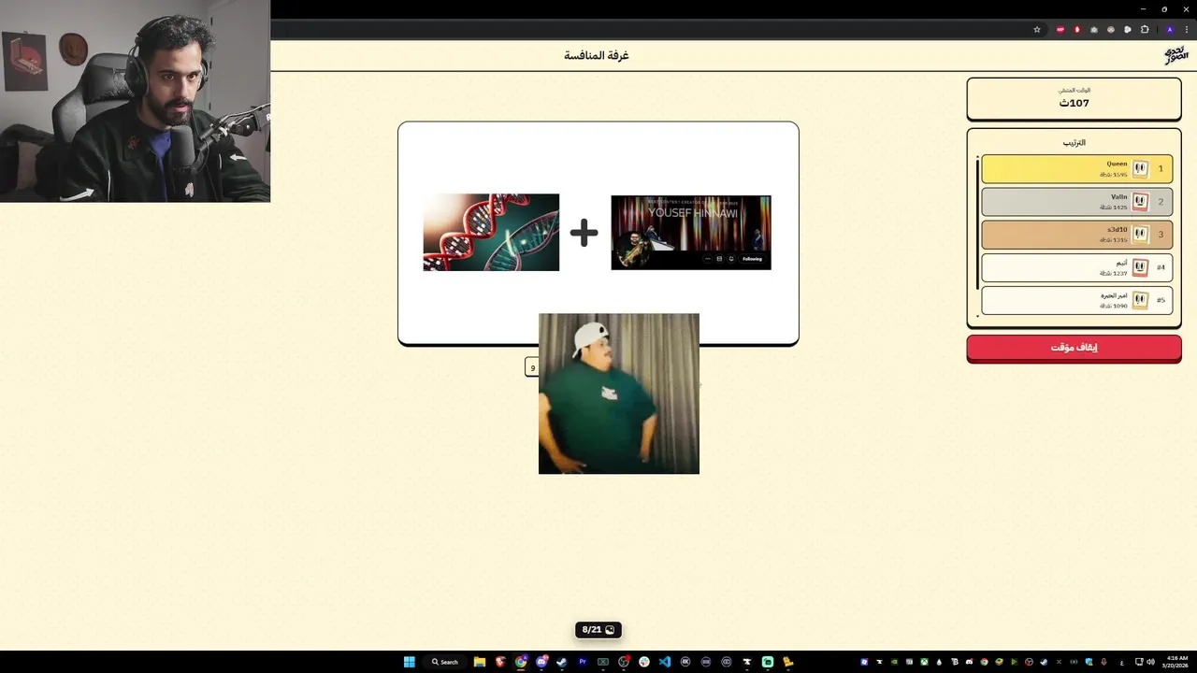Viewport: 1197px width, 673px height.
Task: Select the DNA helix image
Action: click(491, 233)
